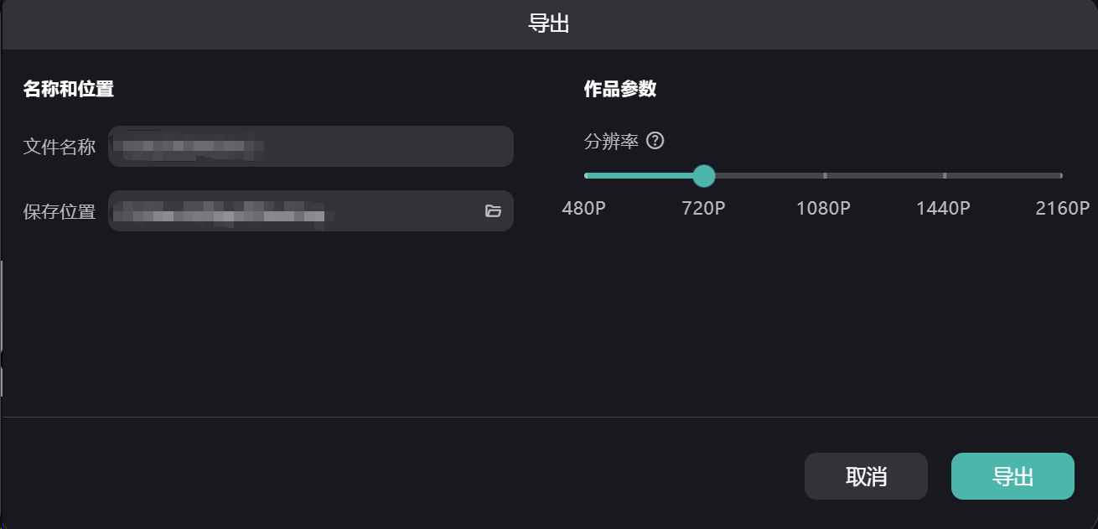Screen dimensions: 1098x529
Task: Click the 导出 dialog title bar
Action: 549,24
